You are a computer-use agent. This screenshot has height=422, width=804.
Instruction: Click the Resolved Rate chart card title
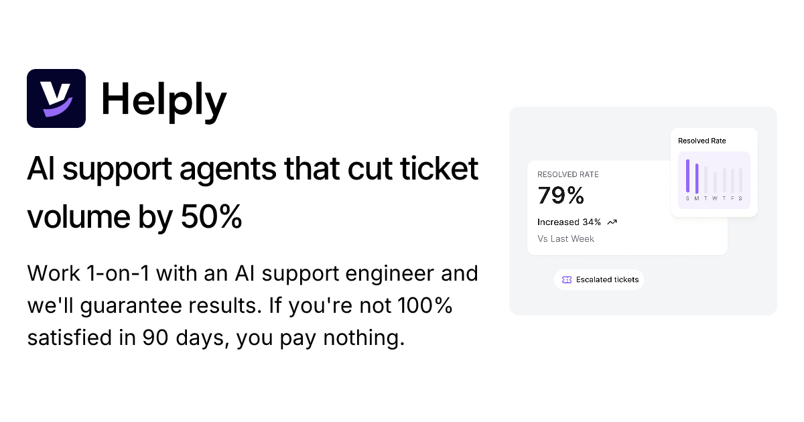701,141
